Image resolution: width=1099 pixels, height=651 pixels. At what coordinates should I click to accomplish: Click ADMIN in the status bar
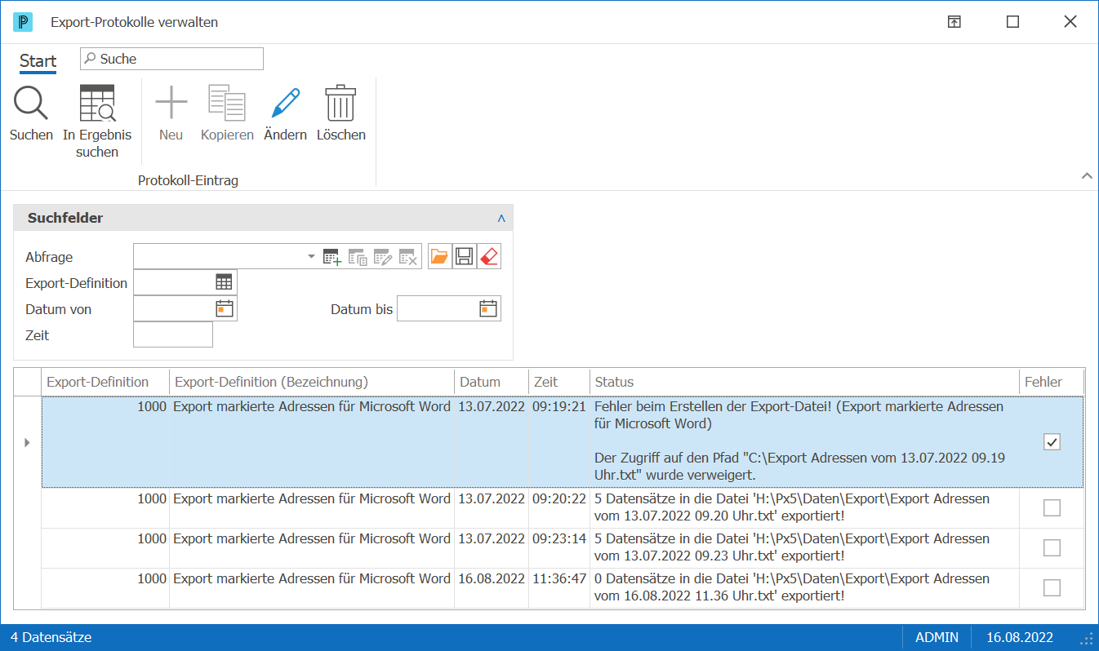click(937, 637)
